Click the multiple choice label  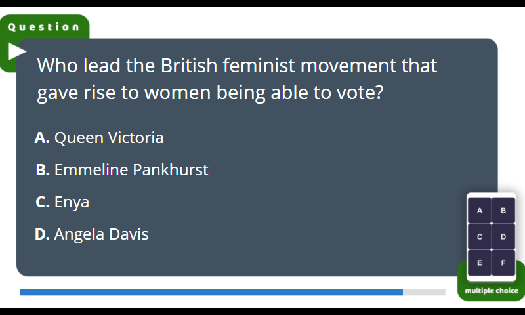[x=492, y=291]
